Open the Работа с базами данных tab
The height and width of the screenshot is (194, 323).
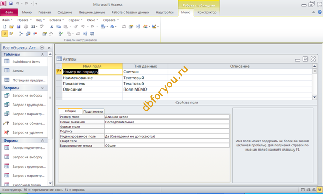pos(130,12)
